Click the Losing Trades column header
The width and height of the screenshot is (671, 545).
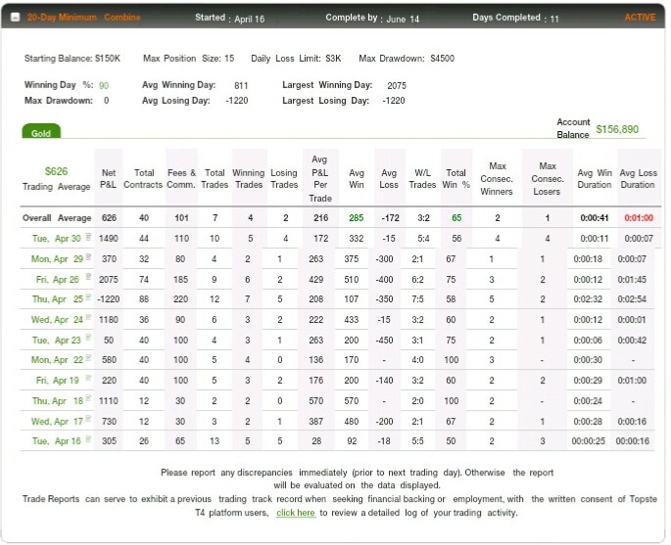click(284, 179)
